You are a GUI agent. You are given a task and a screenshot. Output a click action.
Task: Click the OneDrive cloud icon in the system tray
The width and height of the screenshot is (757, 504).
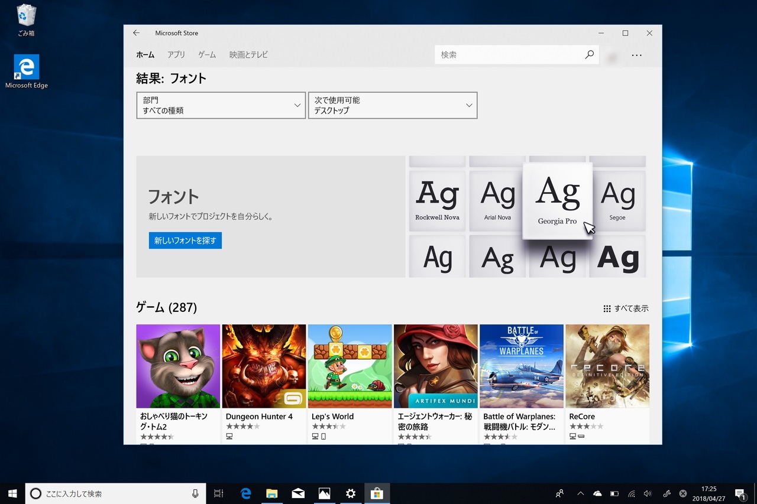tap(597, 493)
